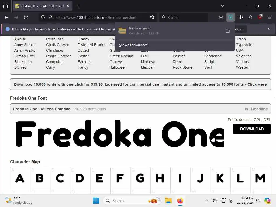Focus the browser Search box
The height and width of the screenshot is (207, 276).
pyautogui.click(x=184, y=18)
